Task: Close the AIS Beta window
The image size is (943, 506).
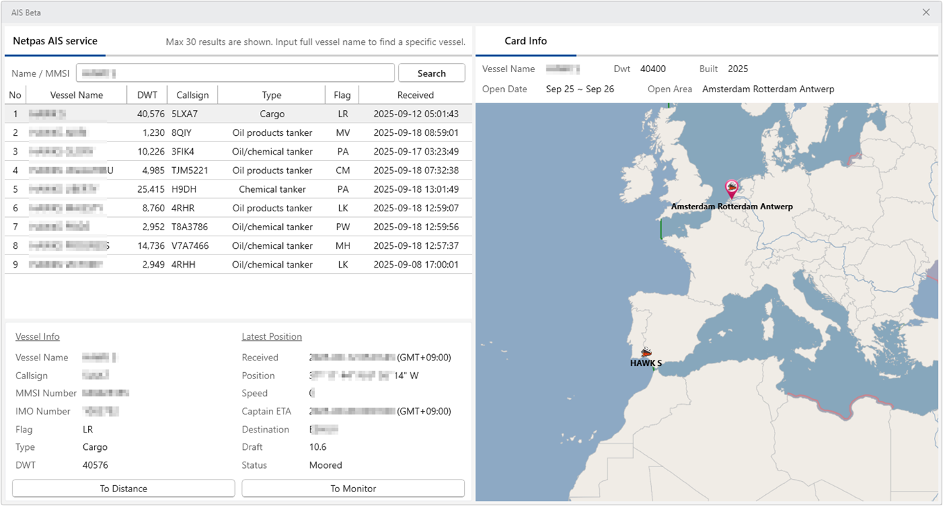Action: click(926, 12)
